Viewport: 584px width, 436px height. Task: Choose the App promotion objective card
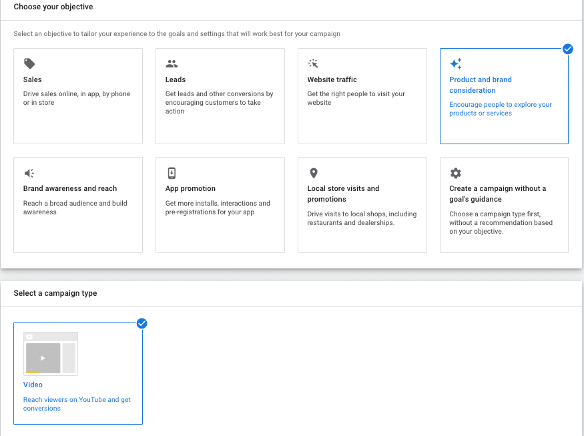(x=220, y=205)
